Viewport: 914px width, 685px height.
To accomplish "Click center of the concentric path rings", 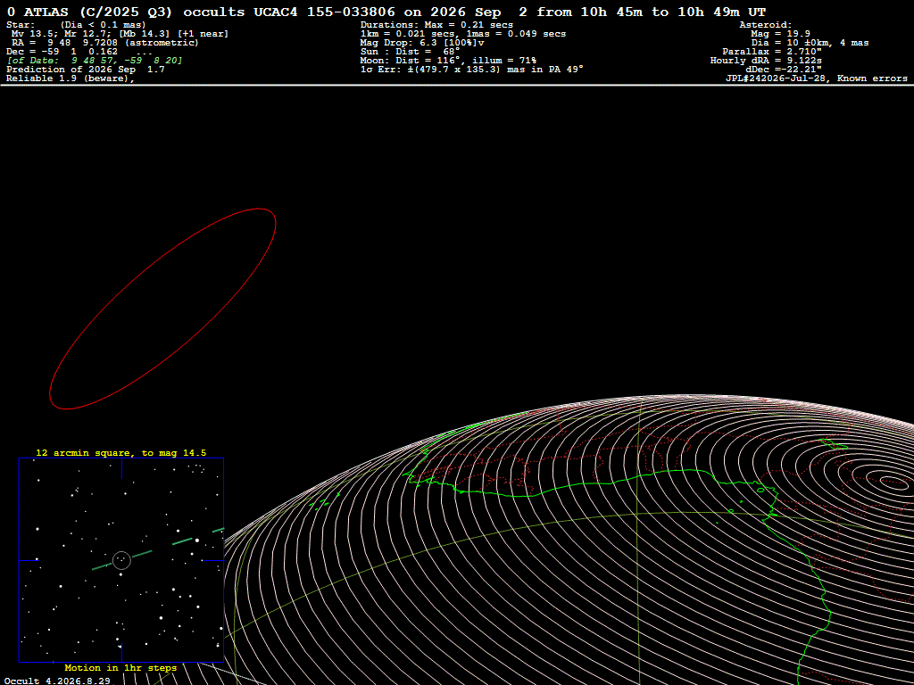I will (x=892, y=481).
